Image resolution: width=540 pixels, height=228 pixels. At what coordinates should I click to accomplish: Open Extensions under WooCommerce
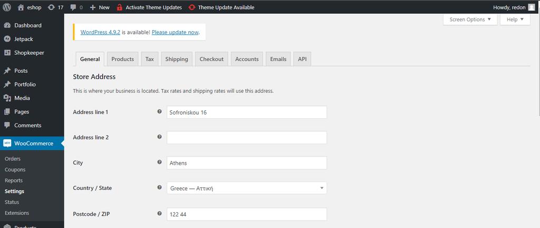pos(17,213)
